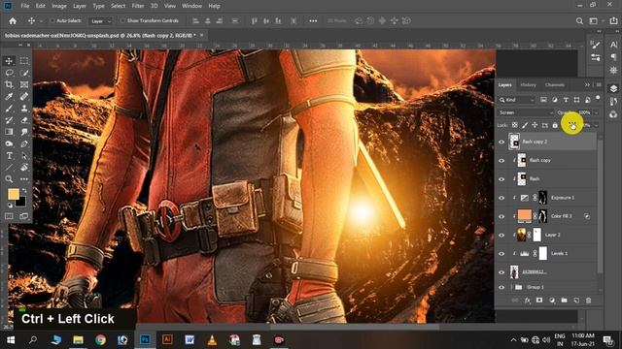Create a new layer
This screenshot has width=622, height=349.
point(576,301)
